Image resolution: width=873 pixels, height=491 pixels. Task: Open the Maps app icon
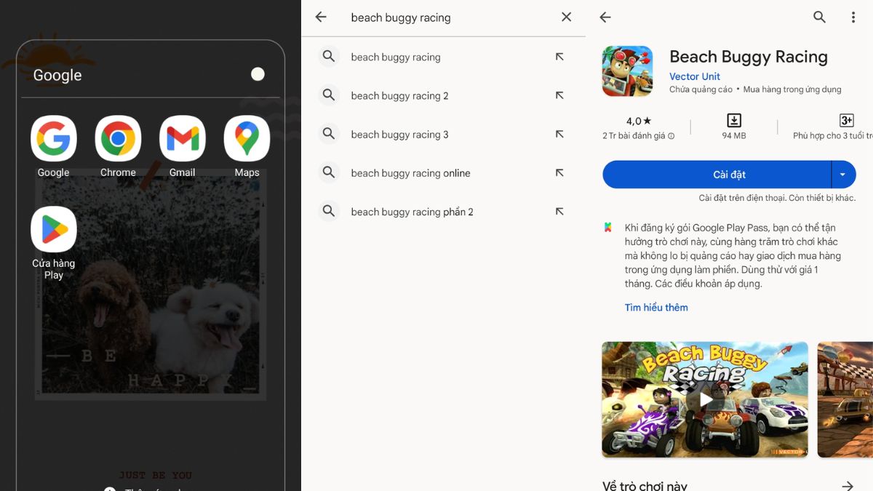247,138
